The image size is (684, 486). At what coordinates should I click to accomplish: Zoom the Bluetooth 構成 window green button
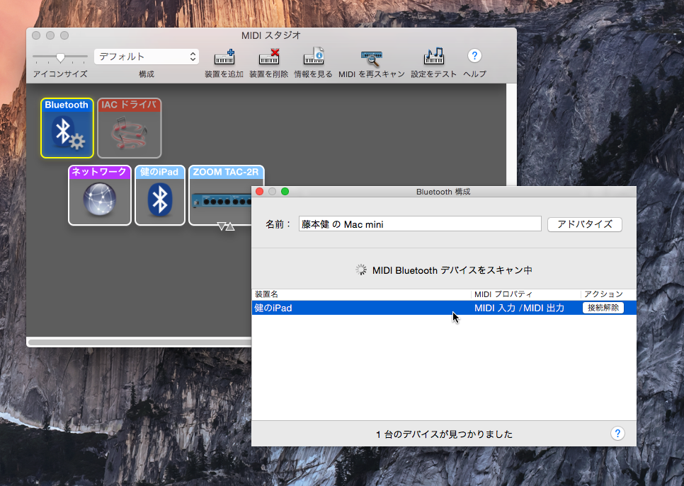[x=285, y=191]
